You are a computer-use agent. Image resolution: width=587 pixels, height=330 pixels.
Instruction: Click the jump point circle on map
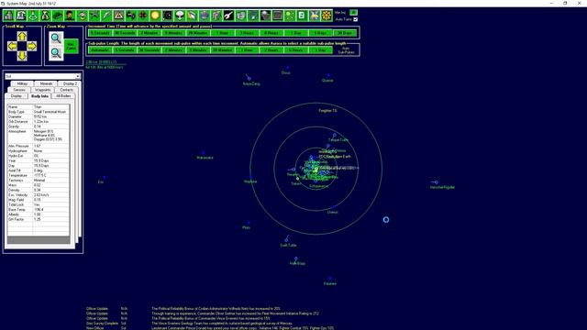(385, 220)
